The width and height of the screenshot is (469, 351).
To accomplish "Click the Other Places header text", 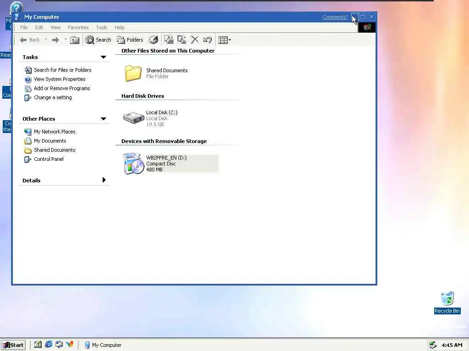I will point(39,119).
